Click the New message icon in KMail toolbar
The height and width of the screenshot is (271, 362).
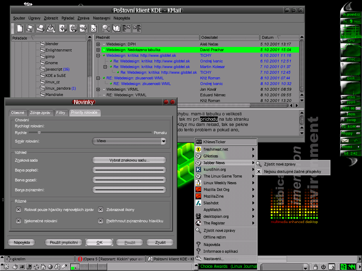coord(20,28)
